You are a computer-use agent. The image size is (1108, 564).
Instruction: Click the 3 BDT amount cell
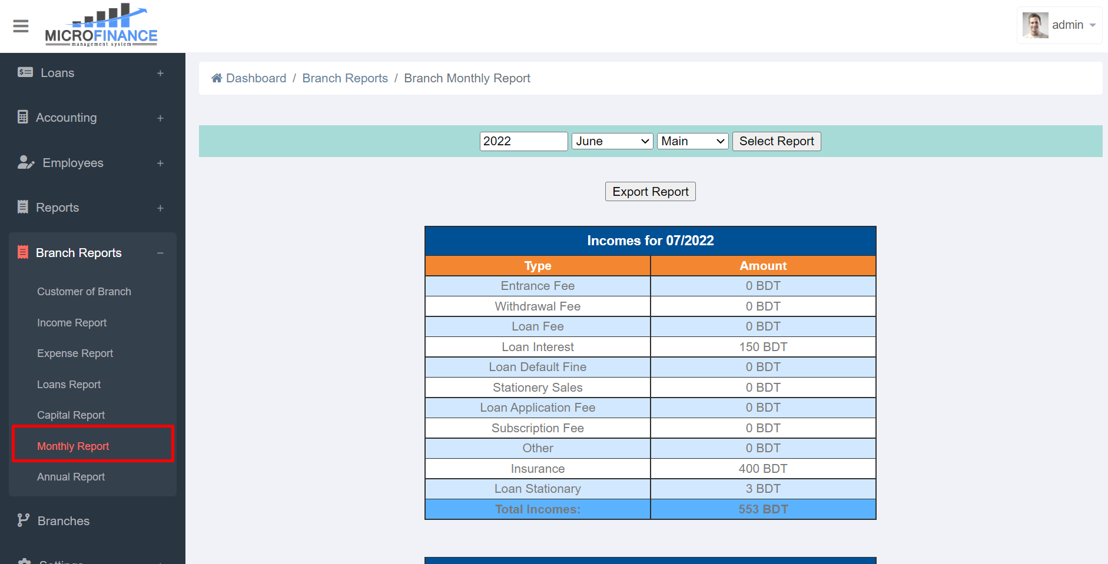click(x=763, y=489)
